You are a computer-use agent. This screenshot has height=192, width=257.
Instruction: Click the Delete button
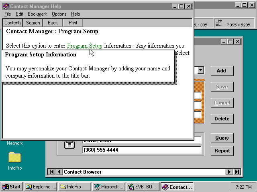[222, 119]
